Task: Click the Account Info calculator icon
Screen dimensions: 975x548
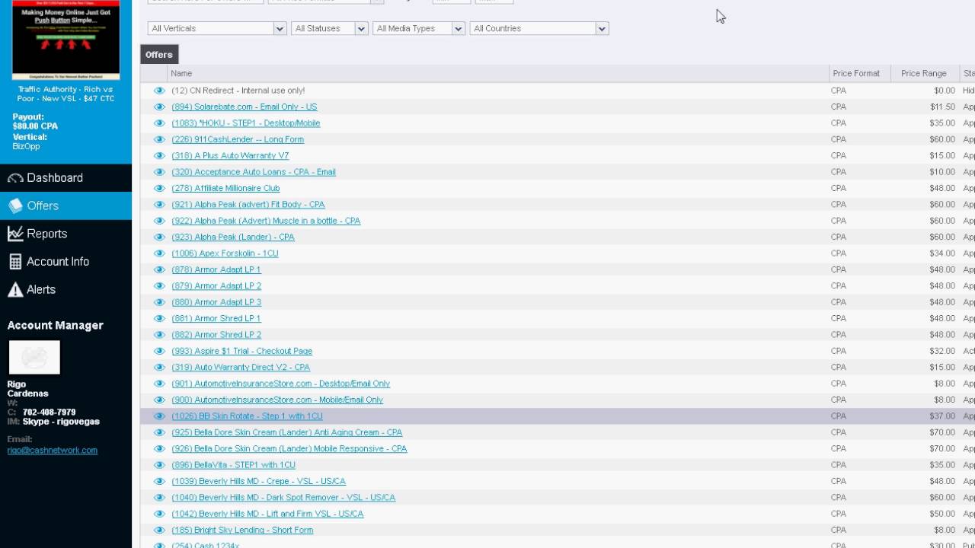Action: (15, 262)
